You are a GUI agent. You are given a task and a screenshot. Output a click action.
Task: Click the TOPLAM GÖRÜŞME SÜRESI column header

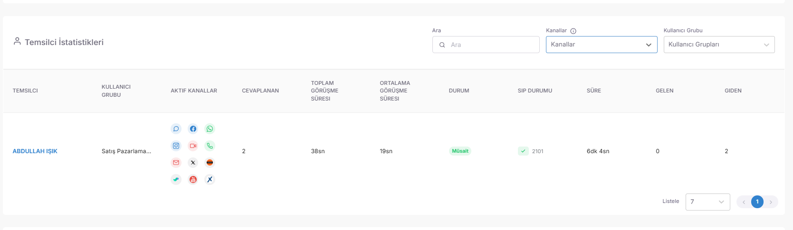click(x=325, y=91)
